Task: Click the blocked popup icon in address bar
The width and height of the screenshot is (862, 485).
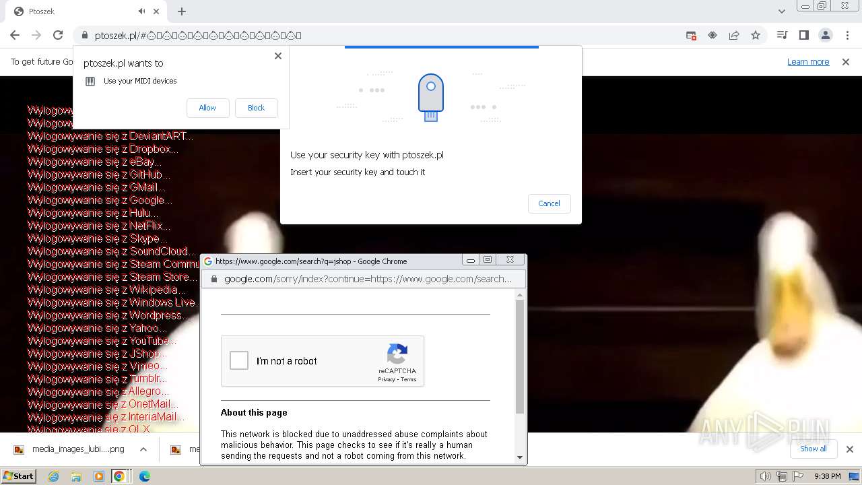Action: point(691,35)
